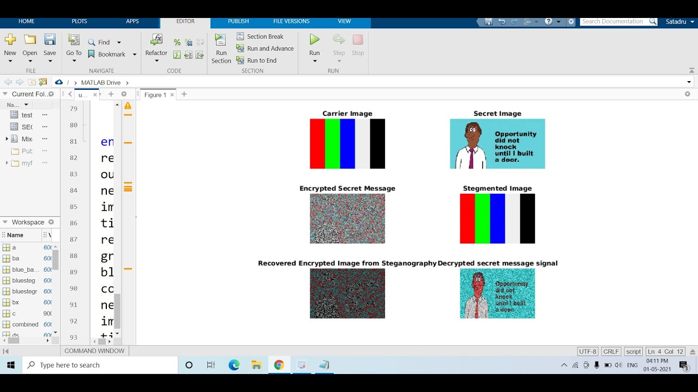
Task: Select workspace variable combined
Action: (25, 324)
